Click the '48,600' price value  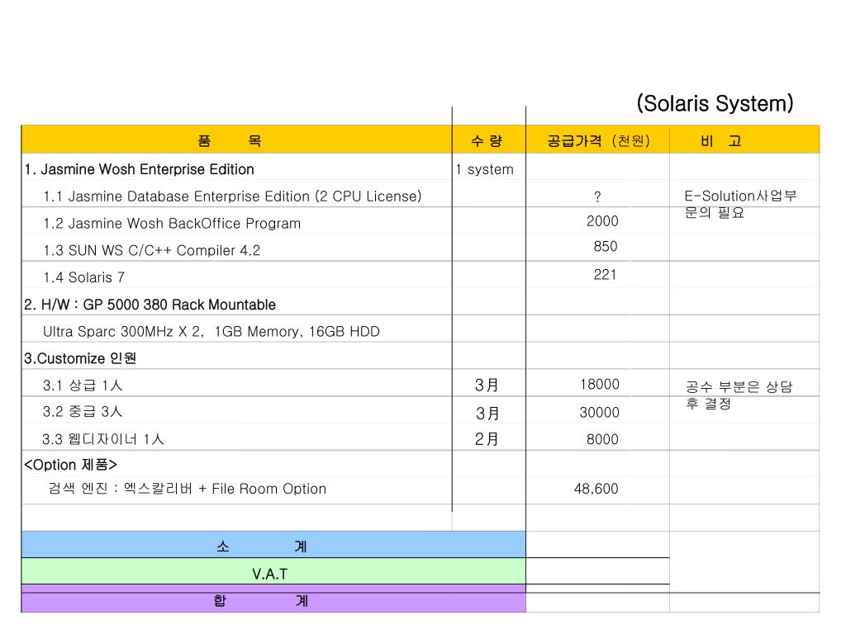(x=596, y=489)
